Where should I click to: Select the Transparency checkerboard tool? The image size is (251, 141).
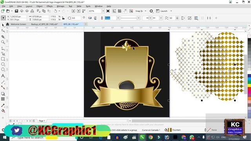(x=3, y=99)
